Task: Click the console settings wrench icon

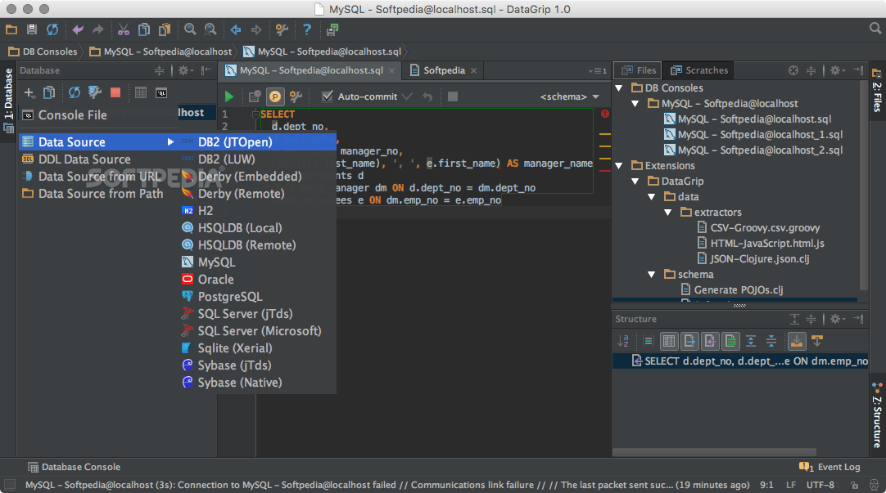Action: 296,96
